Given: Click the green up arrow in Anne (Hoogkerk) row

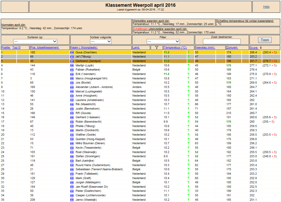Looking at the screenshot, I should pyautogui.click(x=189, y=96).
